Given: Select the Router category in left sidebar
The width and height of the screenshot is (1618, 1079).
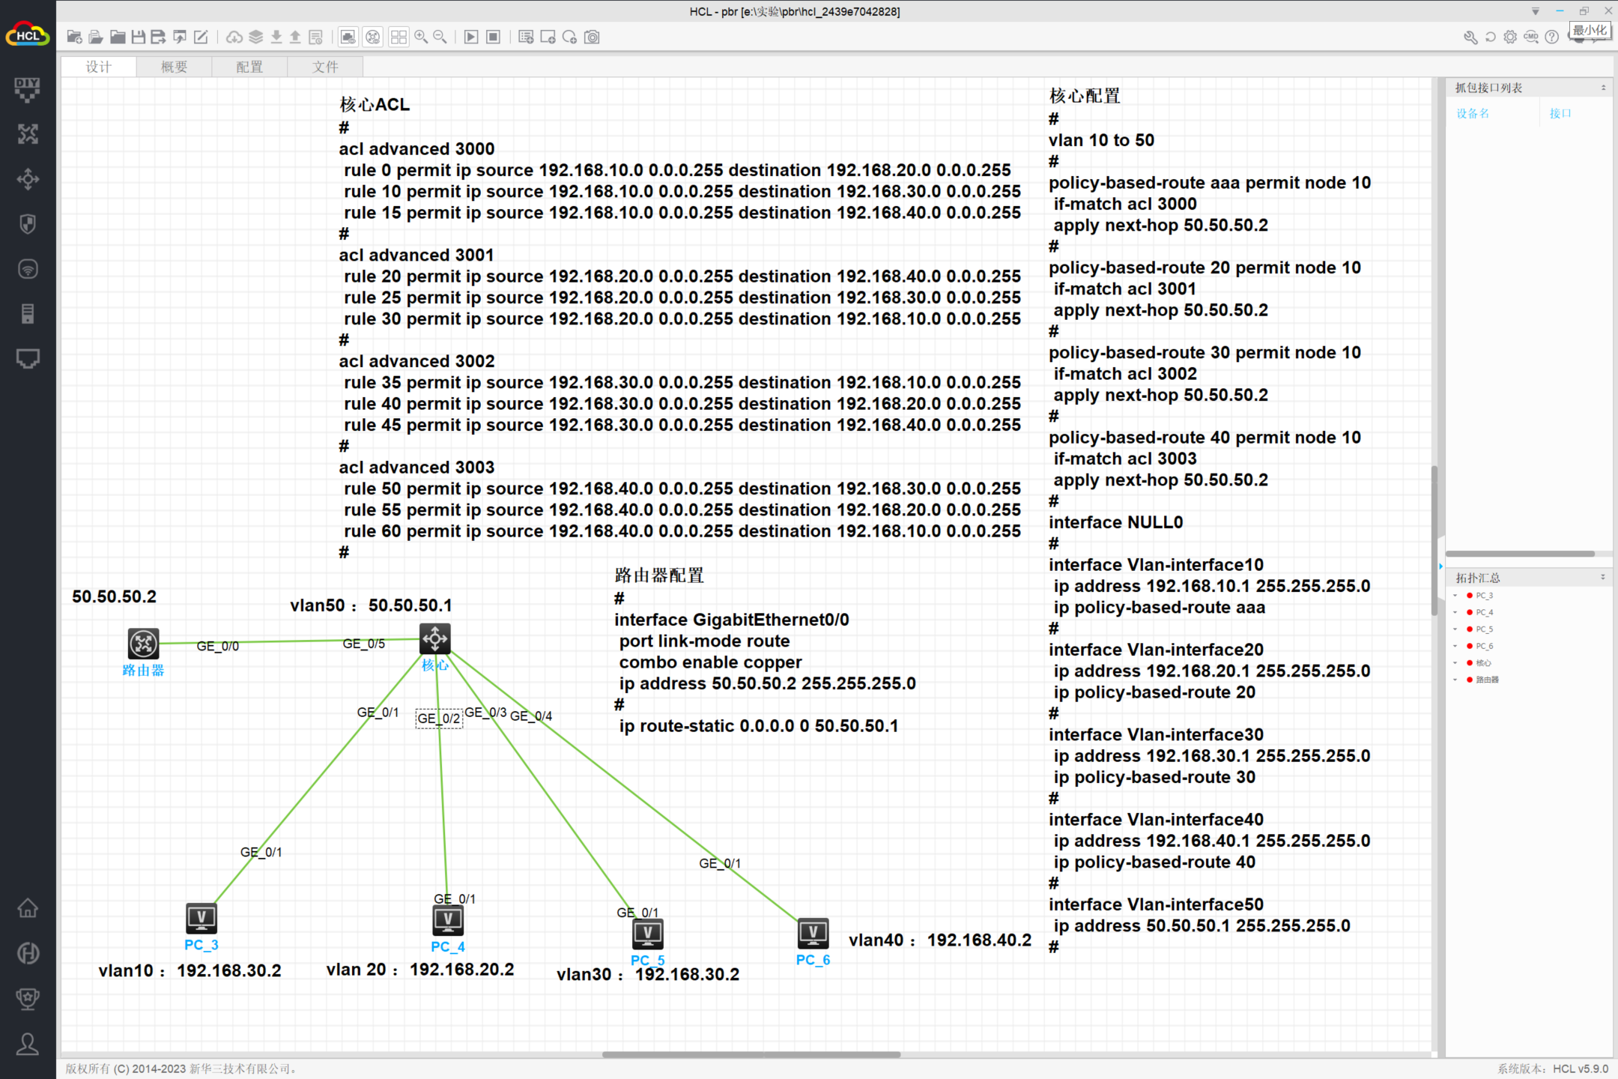Looking at the screenshot, I should point(28,134).
